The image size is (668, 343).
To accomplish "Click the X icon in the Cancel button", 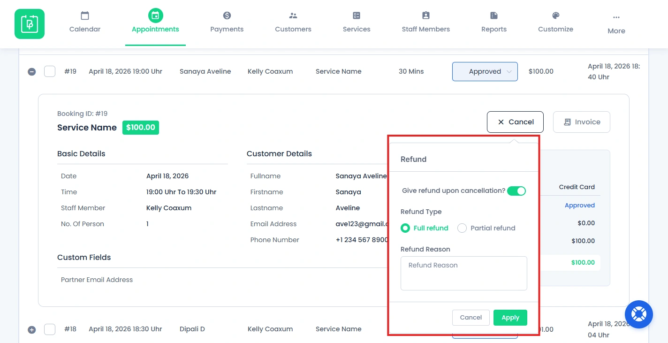I will (x=501, y=122).
